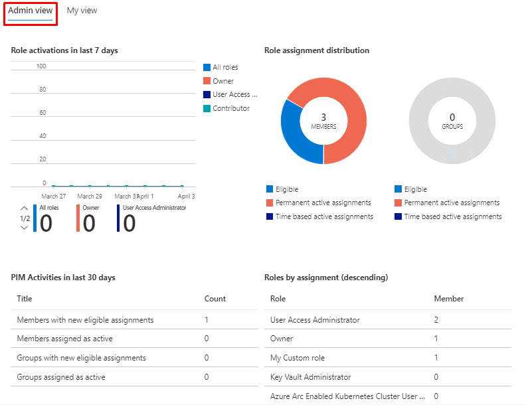Sort by the Role column header
Image resolution: width=526 pixels, height=405 pixels.
pyautogui.click(x=278, y=299)
